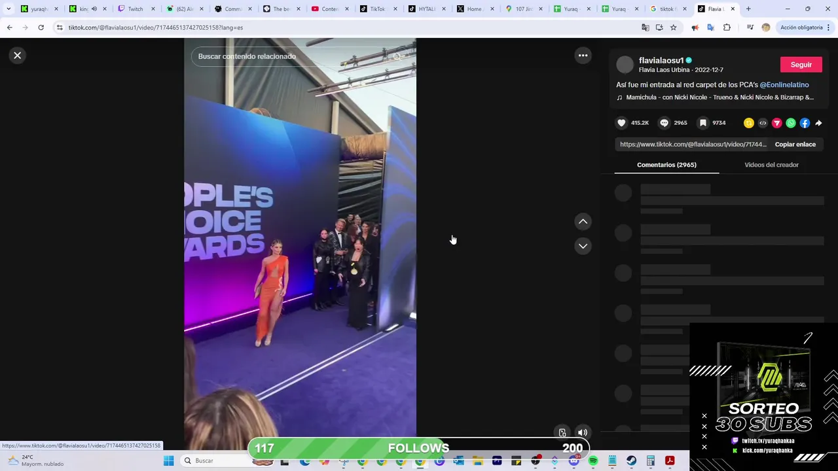Switch to the Comentarios (2965) tab
This screenshot has height=471, width=838.
click(666, 165)
